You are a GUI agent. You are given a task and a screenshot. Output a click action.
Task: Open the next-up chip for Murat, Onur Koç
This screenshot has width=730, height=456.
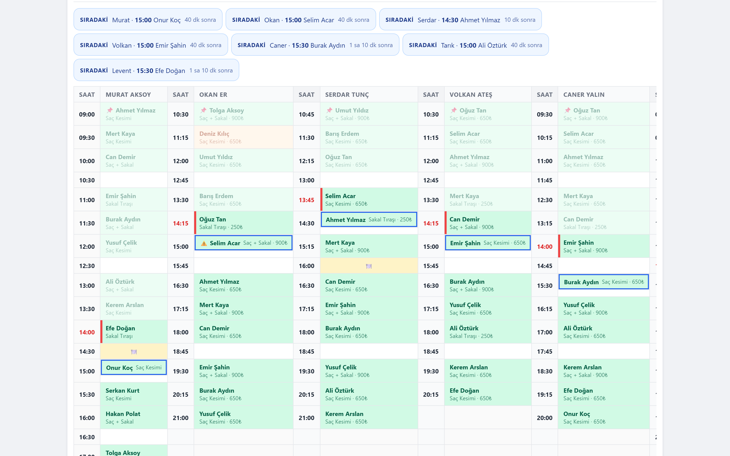coord(148,20)
